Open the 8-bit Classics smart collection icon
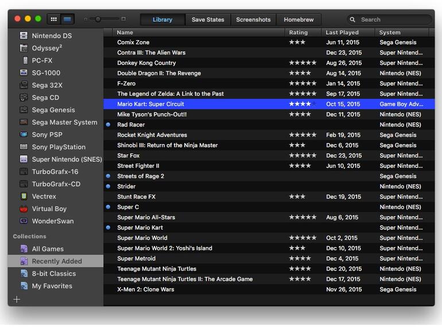 coord(24,273)
